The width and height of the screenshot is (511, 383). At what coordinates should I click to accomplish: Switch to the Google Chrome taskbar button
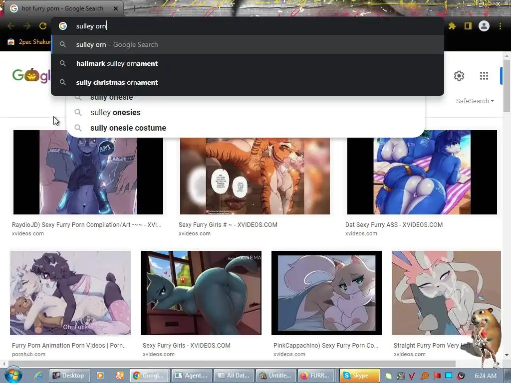coord(150,376)
